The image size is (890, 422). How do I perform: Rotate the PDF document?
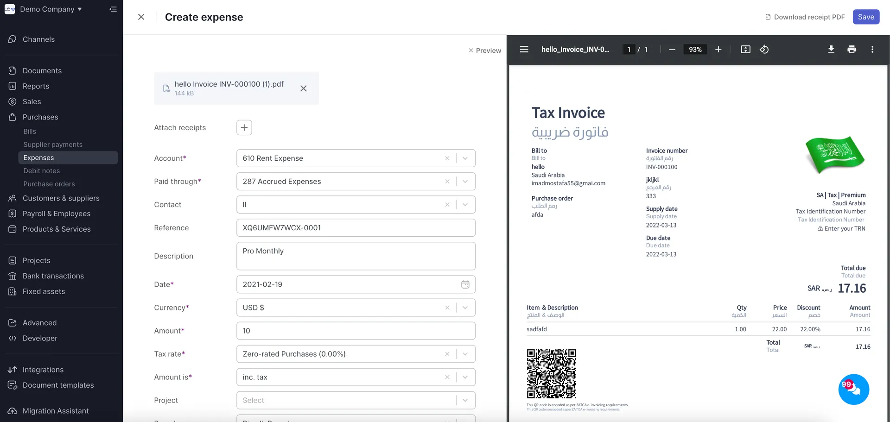764,50
